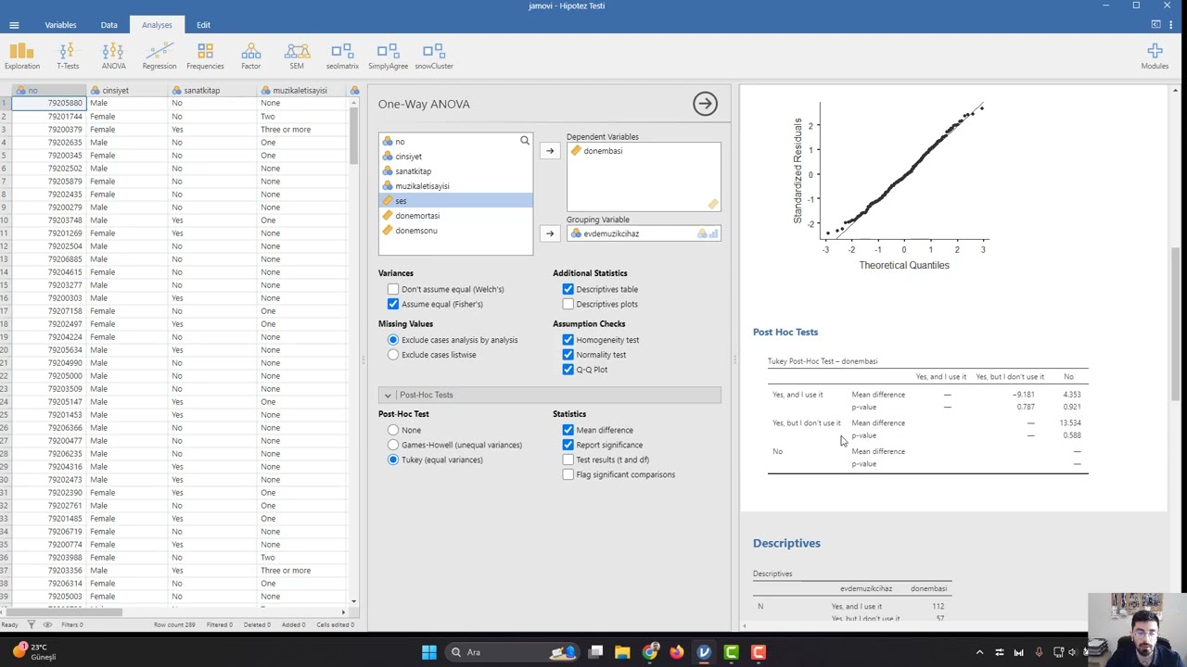Open the T-Tests analyses menu
This screenshot has height=667, width=1187.
tap(68, 56)
